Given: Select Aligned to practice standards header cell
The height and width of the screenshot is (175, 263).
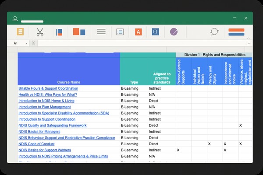Looking at the screenshot, I should pos(162,71).
